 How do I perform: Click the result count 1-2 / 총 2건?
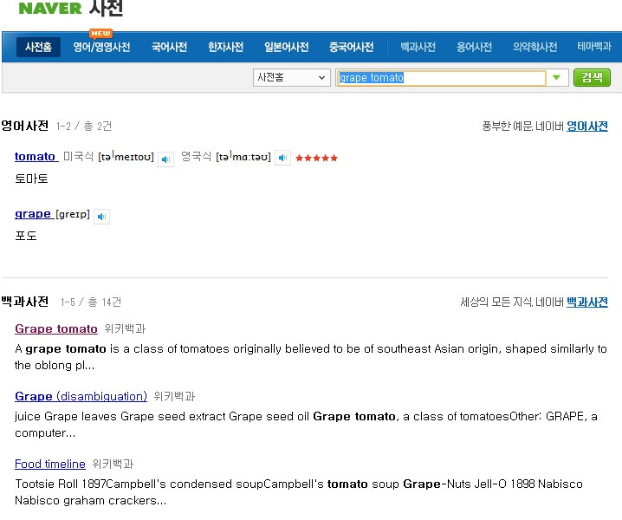84,127
